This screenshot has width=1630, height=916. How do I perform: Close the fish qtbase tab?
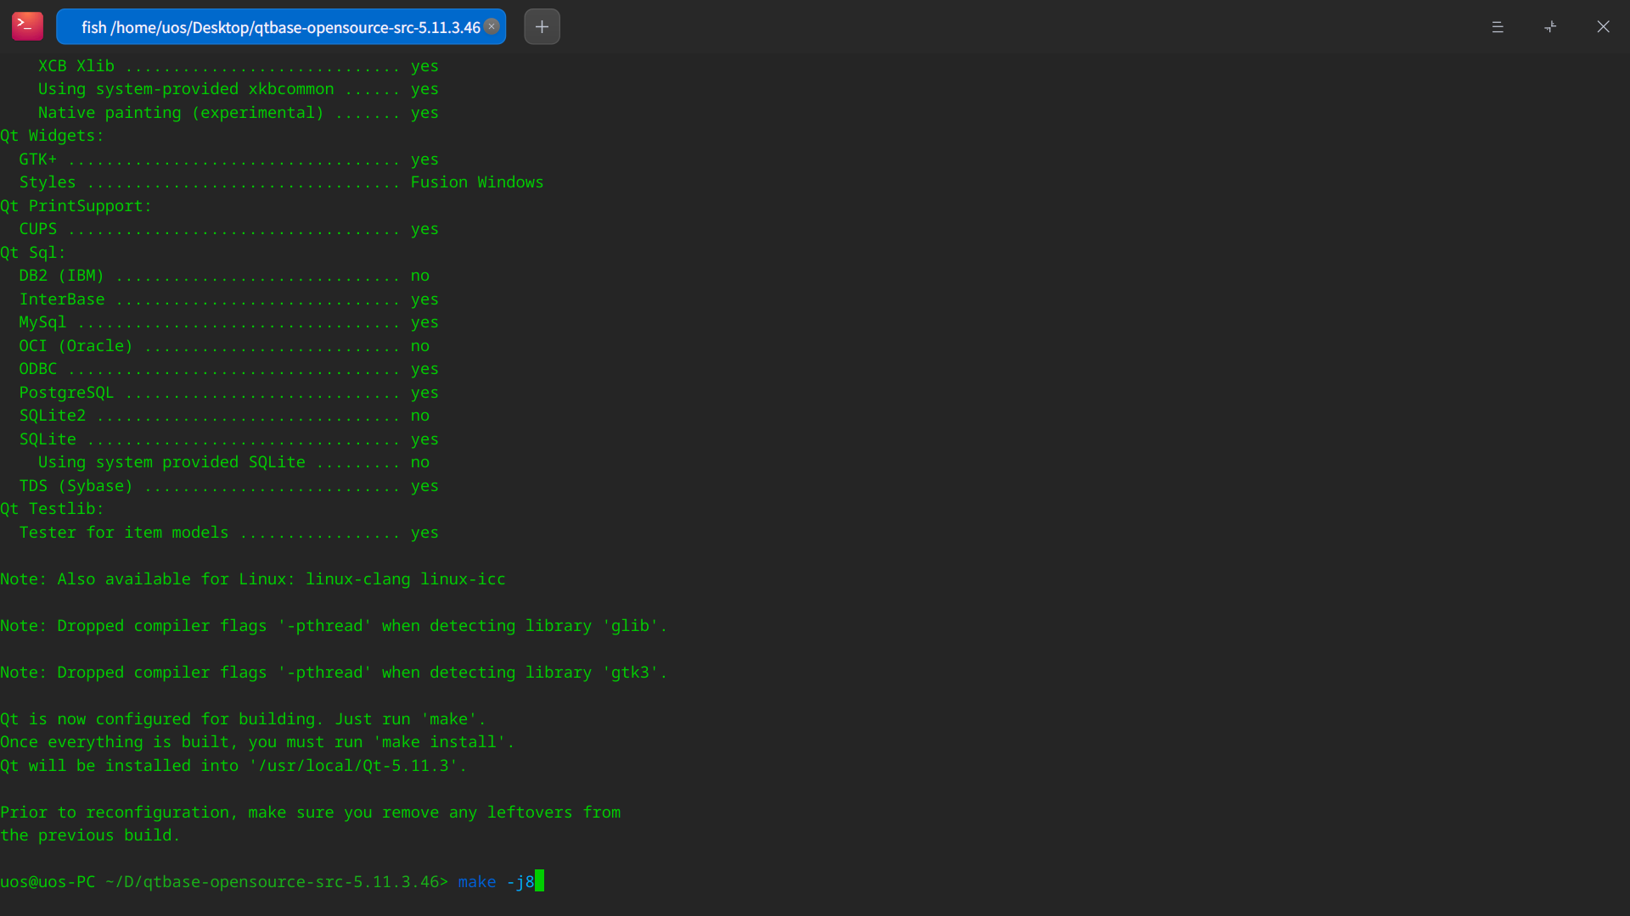tap(492, 26)
